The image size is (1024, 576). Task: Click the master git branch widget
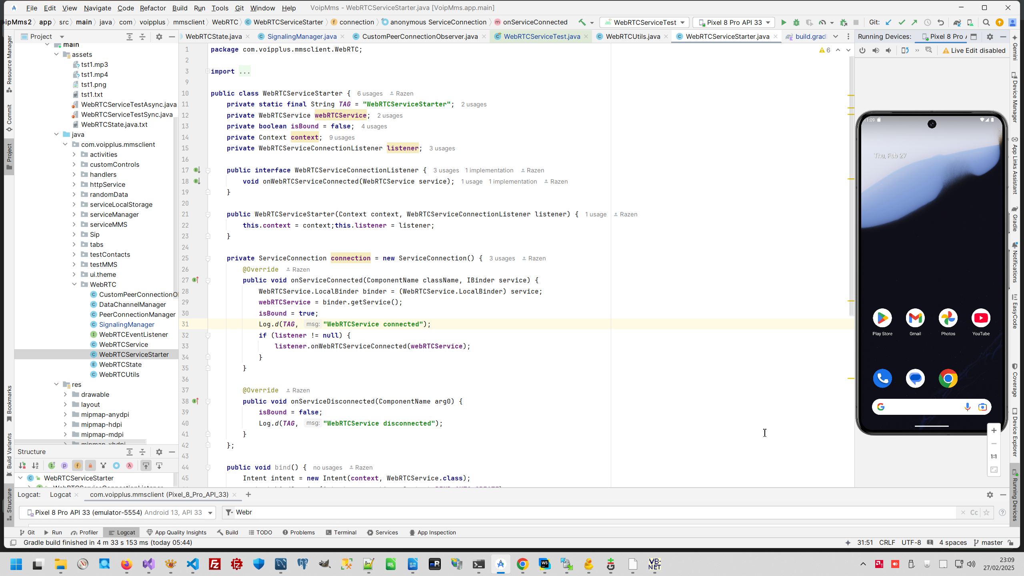coord(991,542)
